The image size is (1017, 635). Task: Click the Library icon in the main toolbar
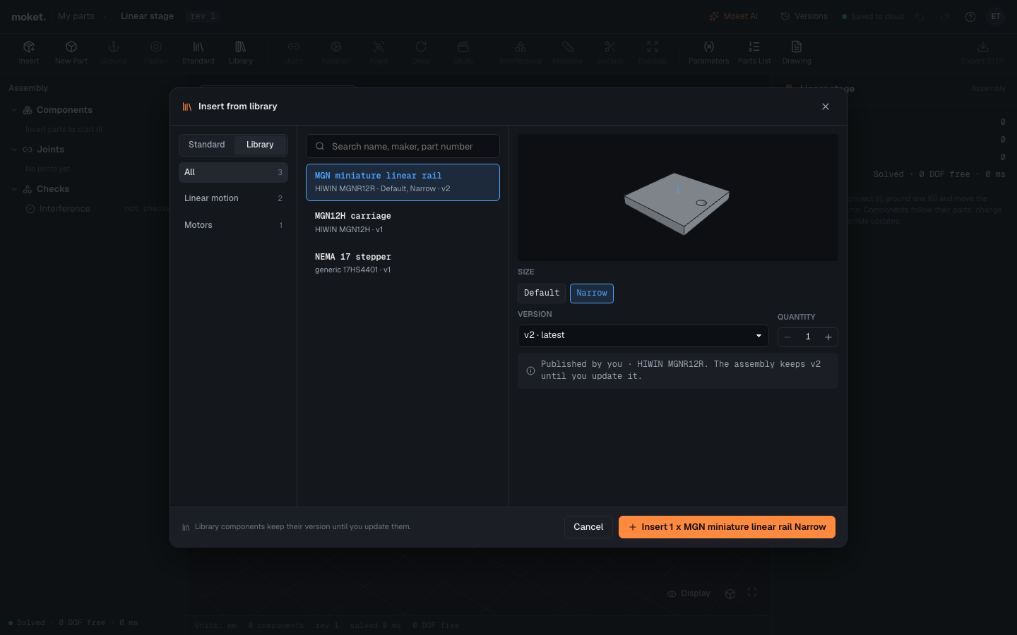(x=241, y=52)
